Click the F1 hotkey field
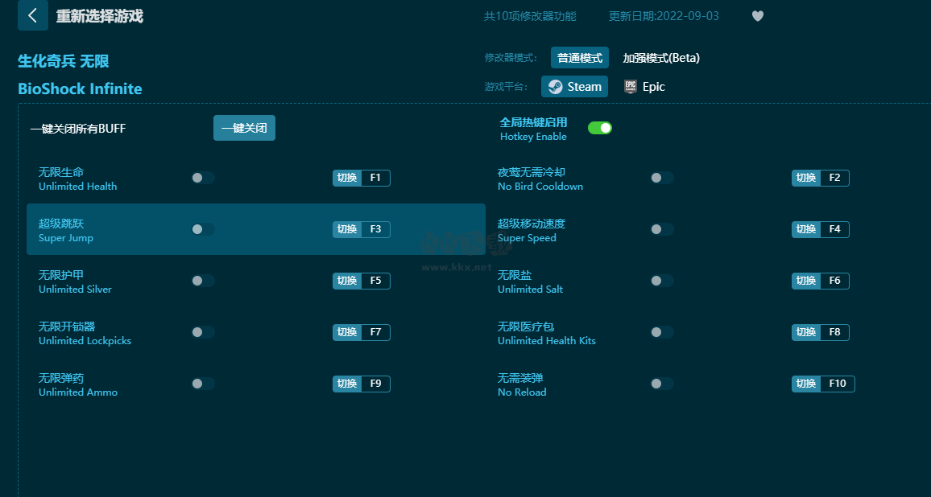 (376, 178)
